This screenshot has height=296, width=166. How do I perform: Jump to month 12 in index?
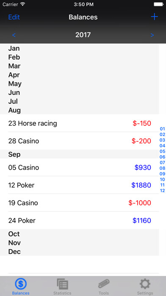pos(162,191)
